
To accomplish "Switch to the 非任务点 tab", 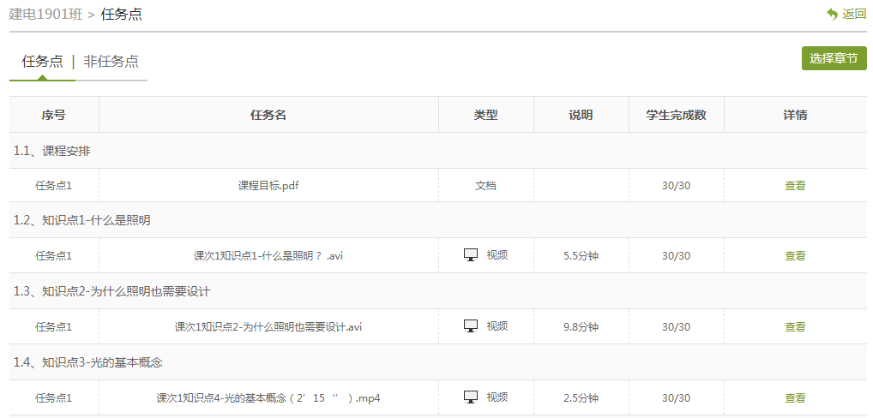I will [x=111, y=62].
